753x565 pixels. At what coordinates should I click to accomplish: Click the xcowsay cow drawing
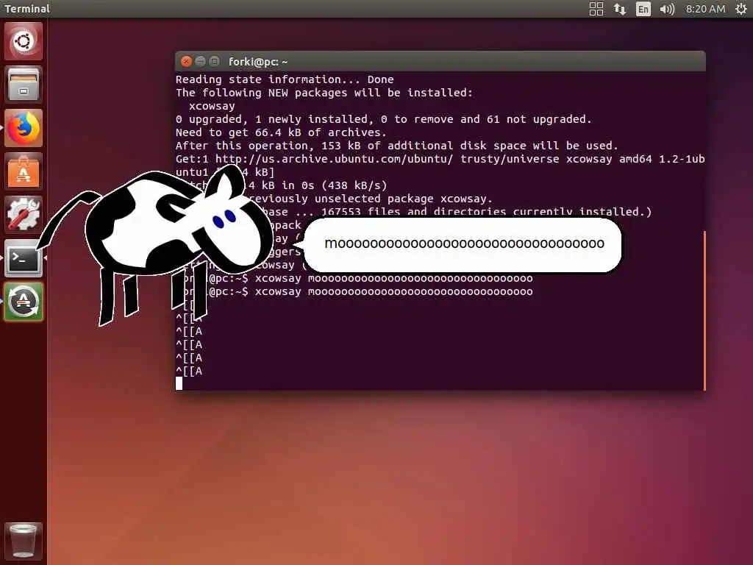154,245
